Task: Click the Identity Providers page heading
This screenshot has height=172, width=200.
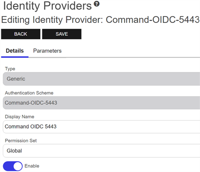Action: (x=48, y=6)
